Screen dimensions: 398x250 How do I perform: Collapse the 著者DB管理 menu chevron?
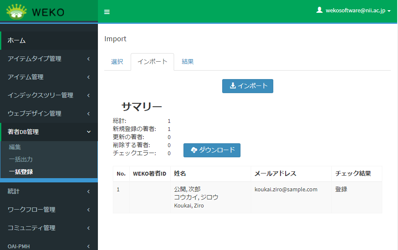pyautogui.click(x=89, y=132)
